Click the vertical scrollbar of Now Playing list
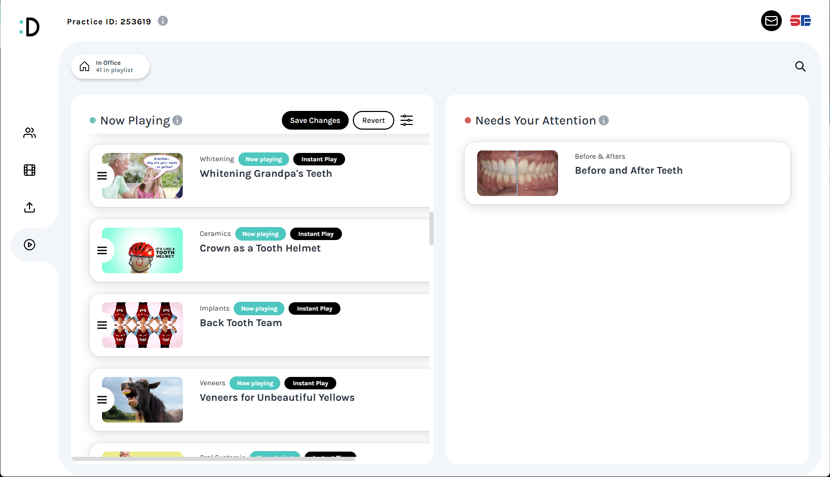This screenshot has width=830, height=477. (432, 228)
